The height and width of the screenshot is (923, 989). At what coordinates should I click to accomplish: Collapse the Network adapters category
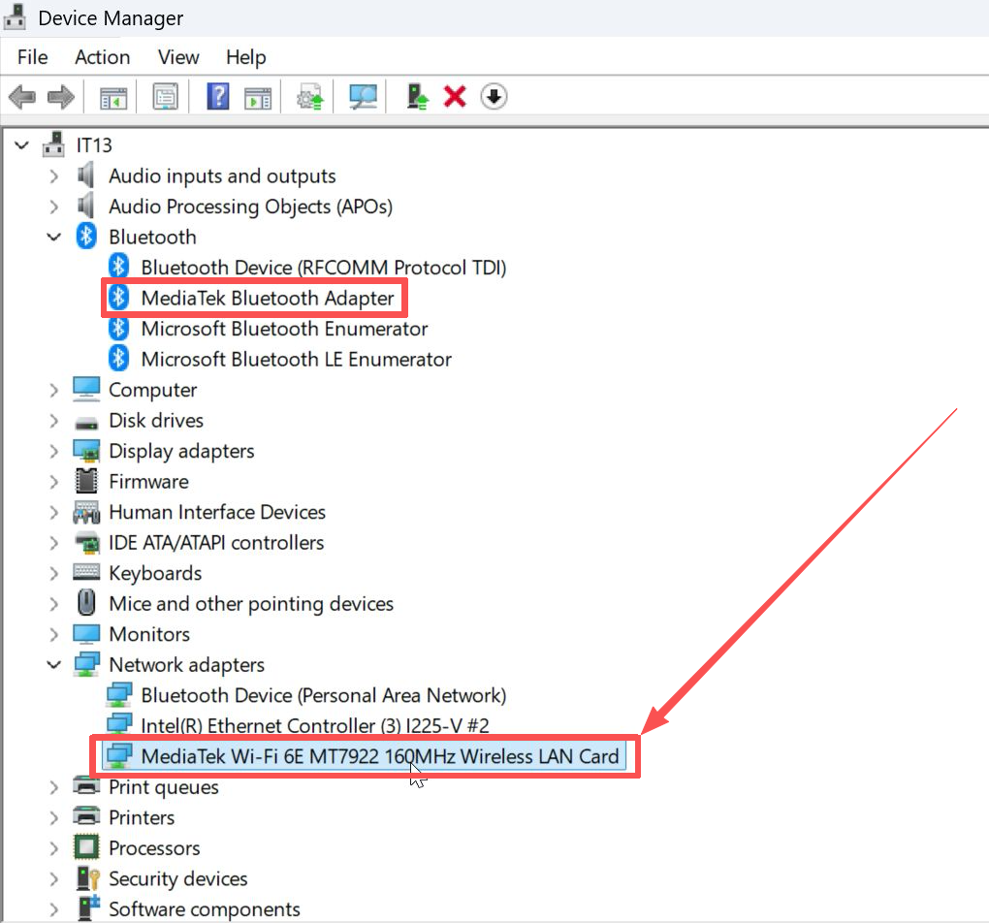pyautogui.click(x=54, y=665)
